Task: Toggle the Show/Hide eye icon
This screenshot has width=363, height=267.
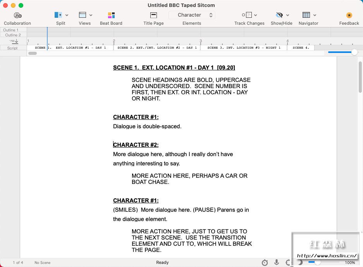Action: [x=279, y=15]
